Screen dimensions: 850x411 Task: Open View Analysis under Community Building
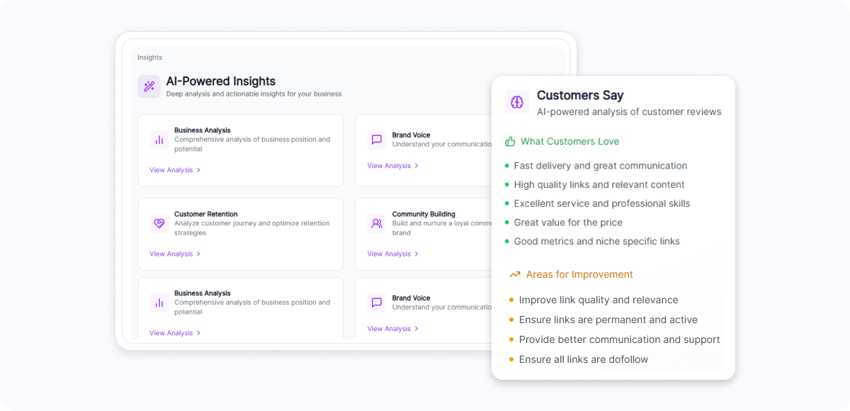[x=389, y=254]
